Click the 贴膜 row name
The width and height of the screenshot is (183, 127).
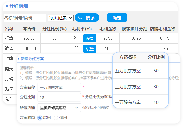coord(9,89)
